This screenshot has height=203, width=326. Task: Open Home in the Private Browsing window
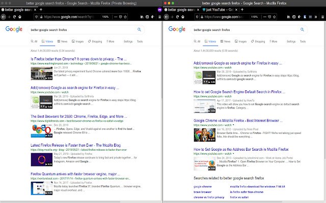[20, 17]
